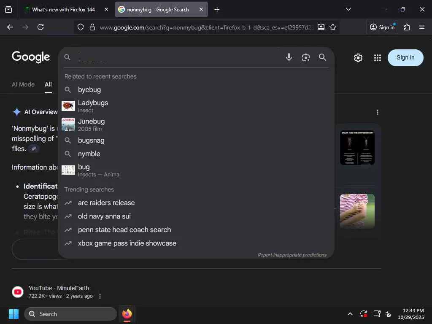Close the 'nonmybug - Google Search' tab
This screenshot has height=324, width=432.
(201, 9)
